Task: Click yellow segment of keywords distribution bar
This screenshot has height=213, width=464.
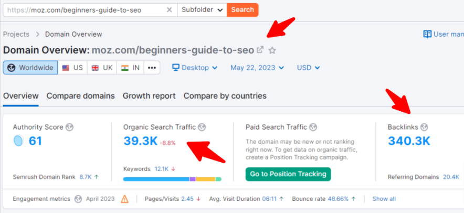Action: point(205,179)
